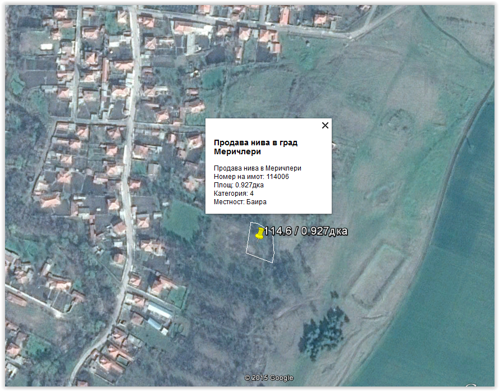Click the "© 2015 Google" copyright notice
This screenshot has height=391, width=499.
click(268, 378)
